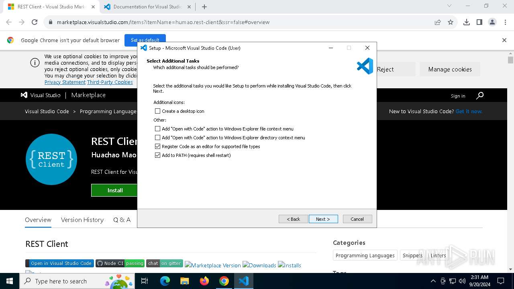Click the Node CI passing badge
Image resolution: width=514 pixels, height=289 pixels.
coord(120,263)
